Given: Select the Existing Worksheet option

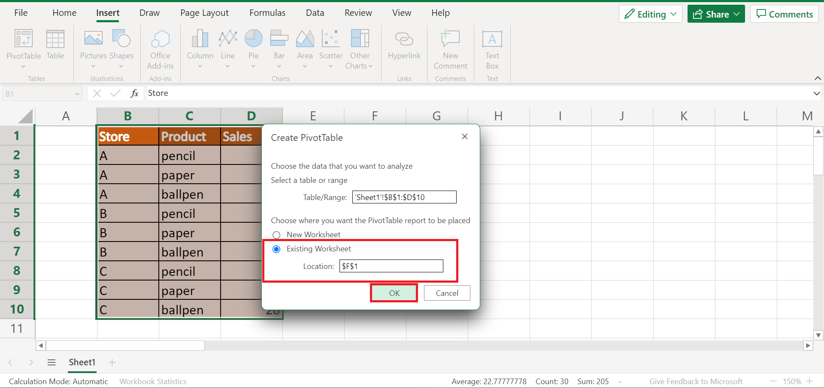Looking at the screenshot, I should pyautogui.click(x=276, y=249).
